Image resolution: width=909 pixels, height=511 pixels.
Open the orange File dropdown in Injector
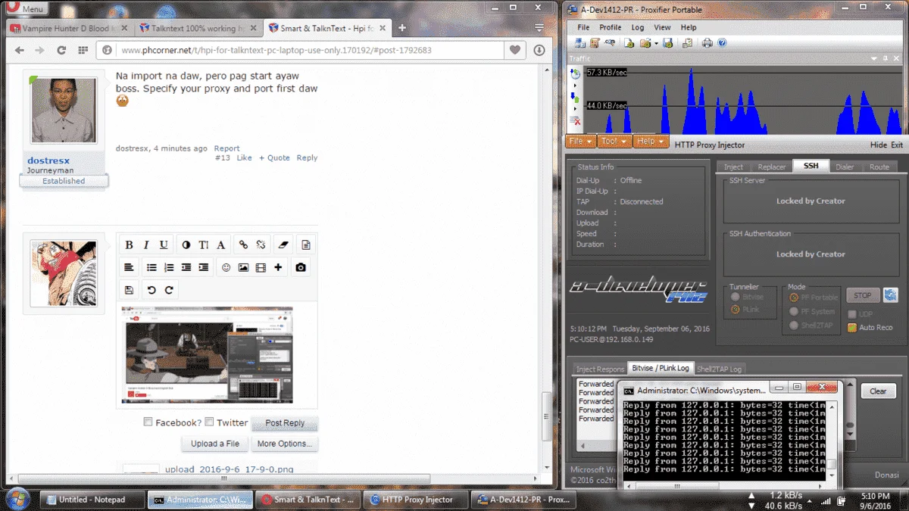580,142
